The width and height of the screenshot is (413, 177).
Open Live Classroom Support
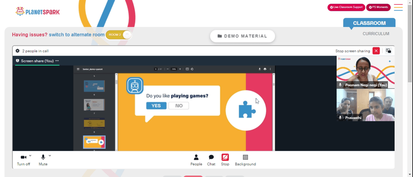point(346,7)
